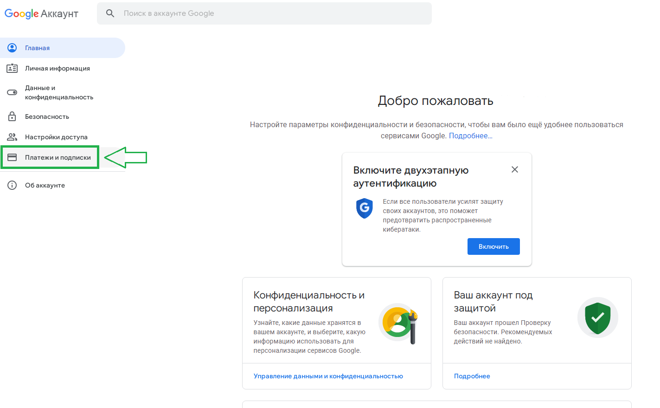The height and width of the screenshot is (408, 660).
Task: Click the green shield checkmark image
Action: point(598,317)
